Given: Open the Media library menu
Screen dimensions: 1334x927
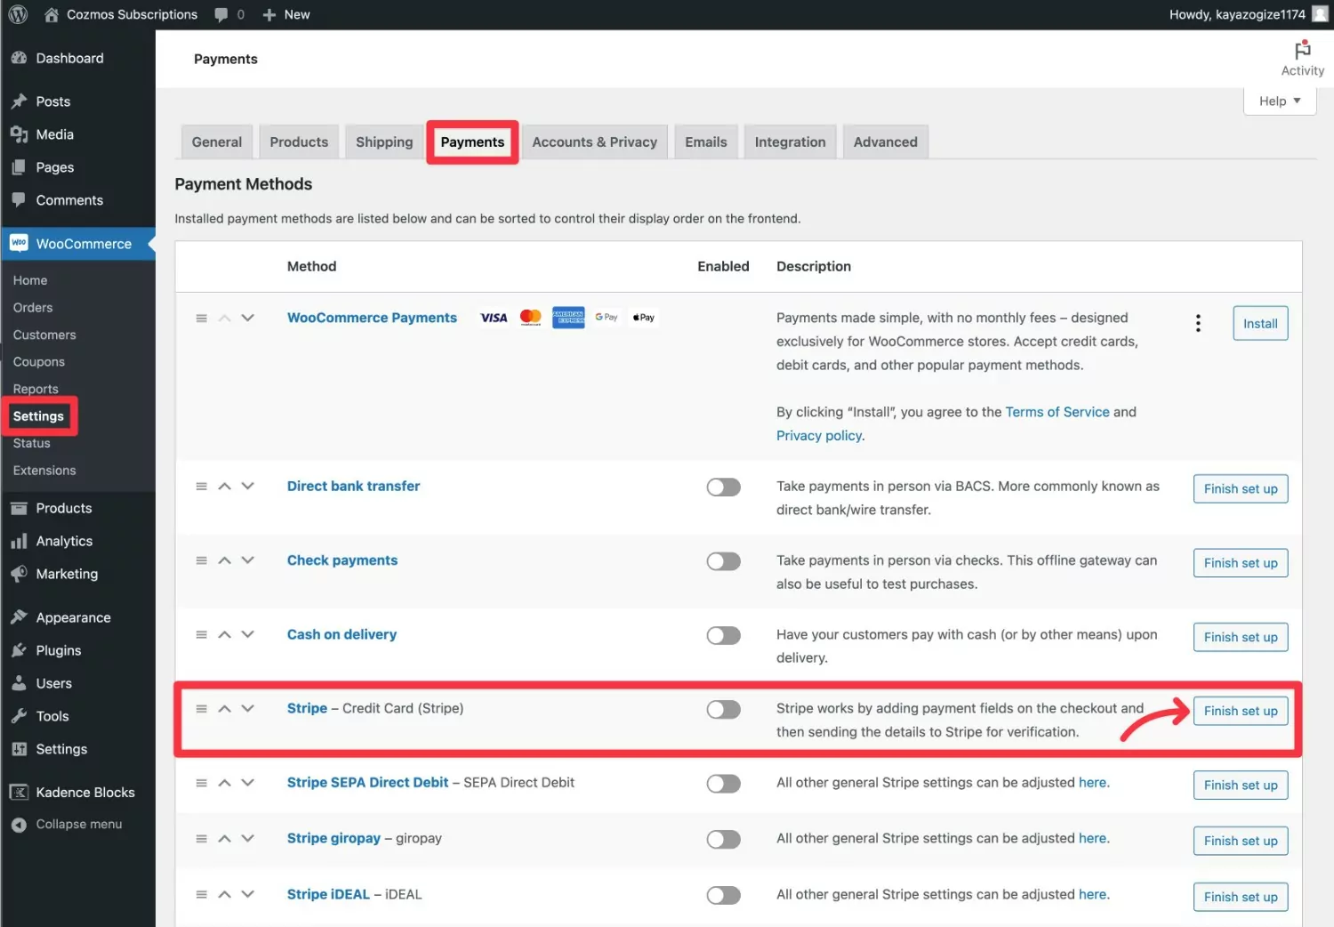Looking at the screenshot, I should pos(54,134).
